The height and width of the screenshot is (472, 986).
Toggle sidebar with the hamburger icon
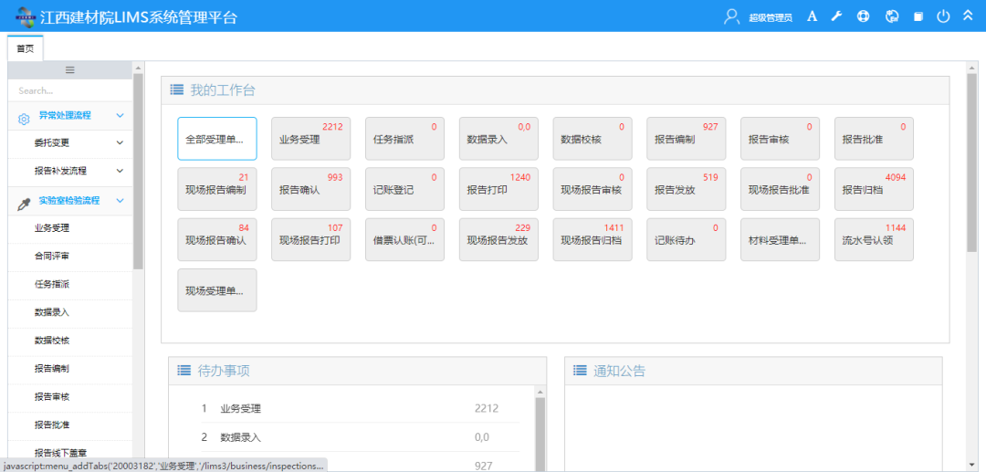click(x=69, y=70)
